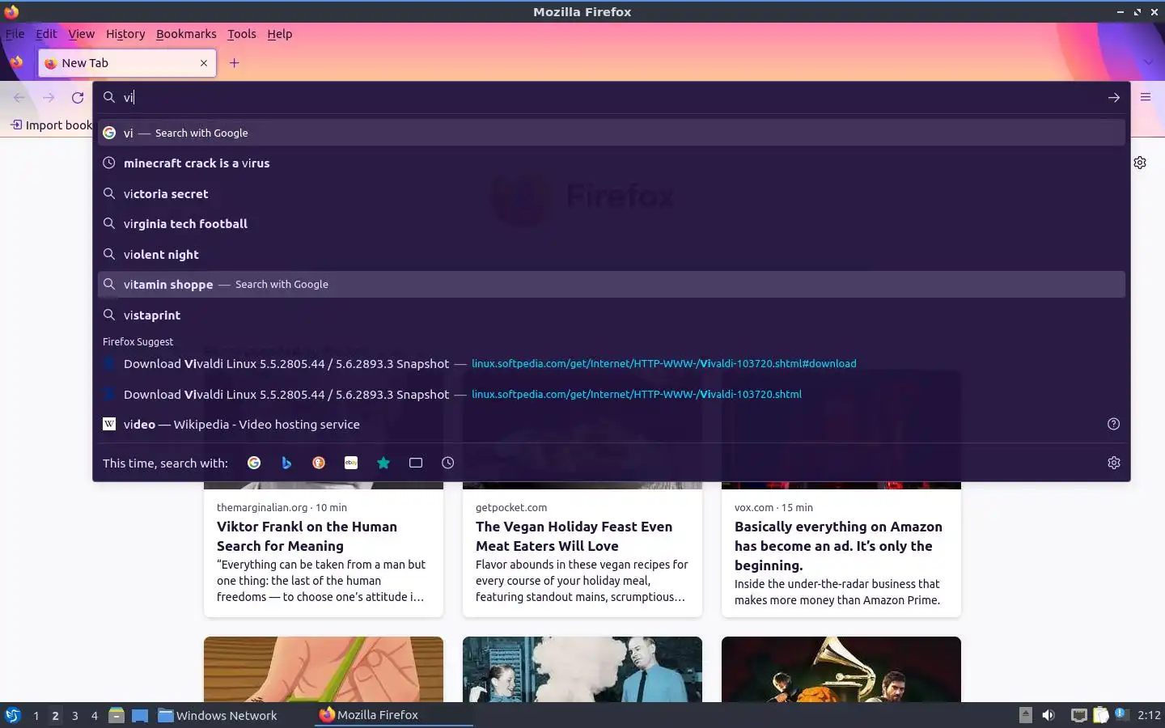Open New Tab page customization gear
The width and height of the screenshot is (1165, 728).
pyautogui.click(x=1140, y=163)
